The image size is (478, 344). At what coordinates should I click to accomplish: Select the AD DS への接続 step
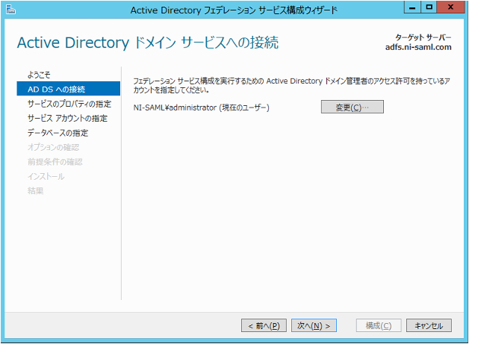[x=69, y=89]
